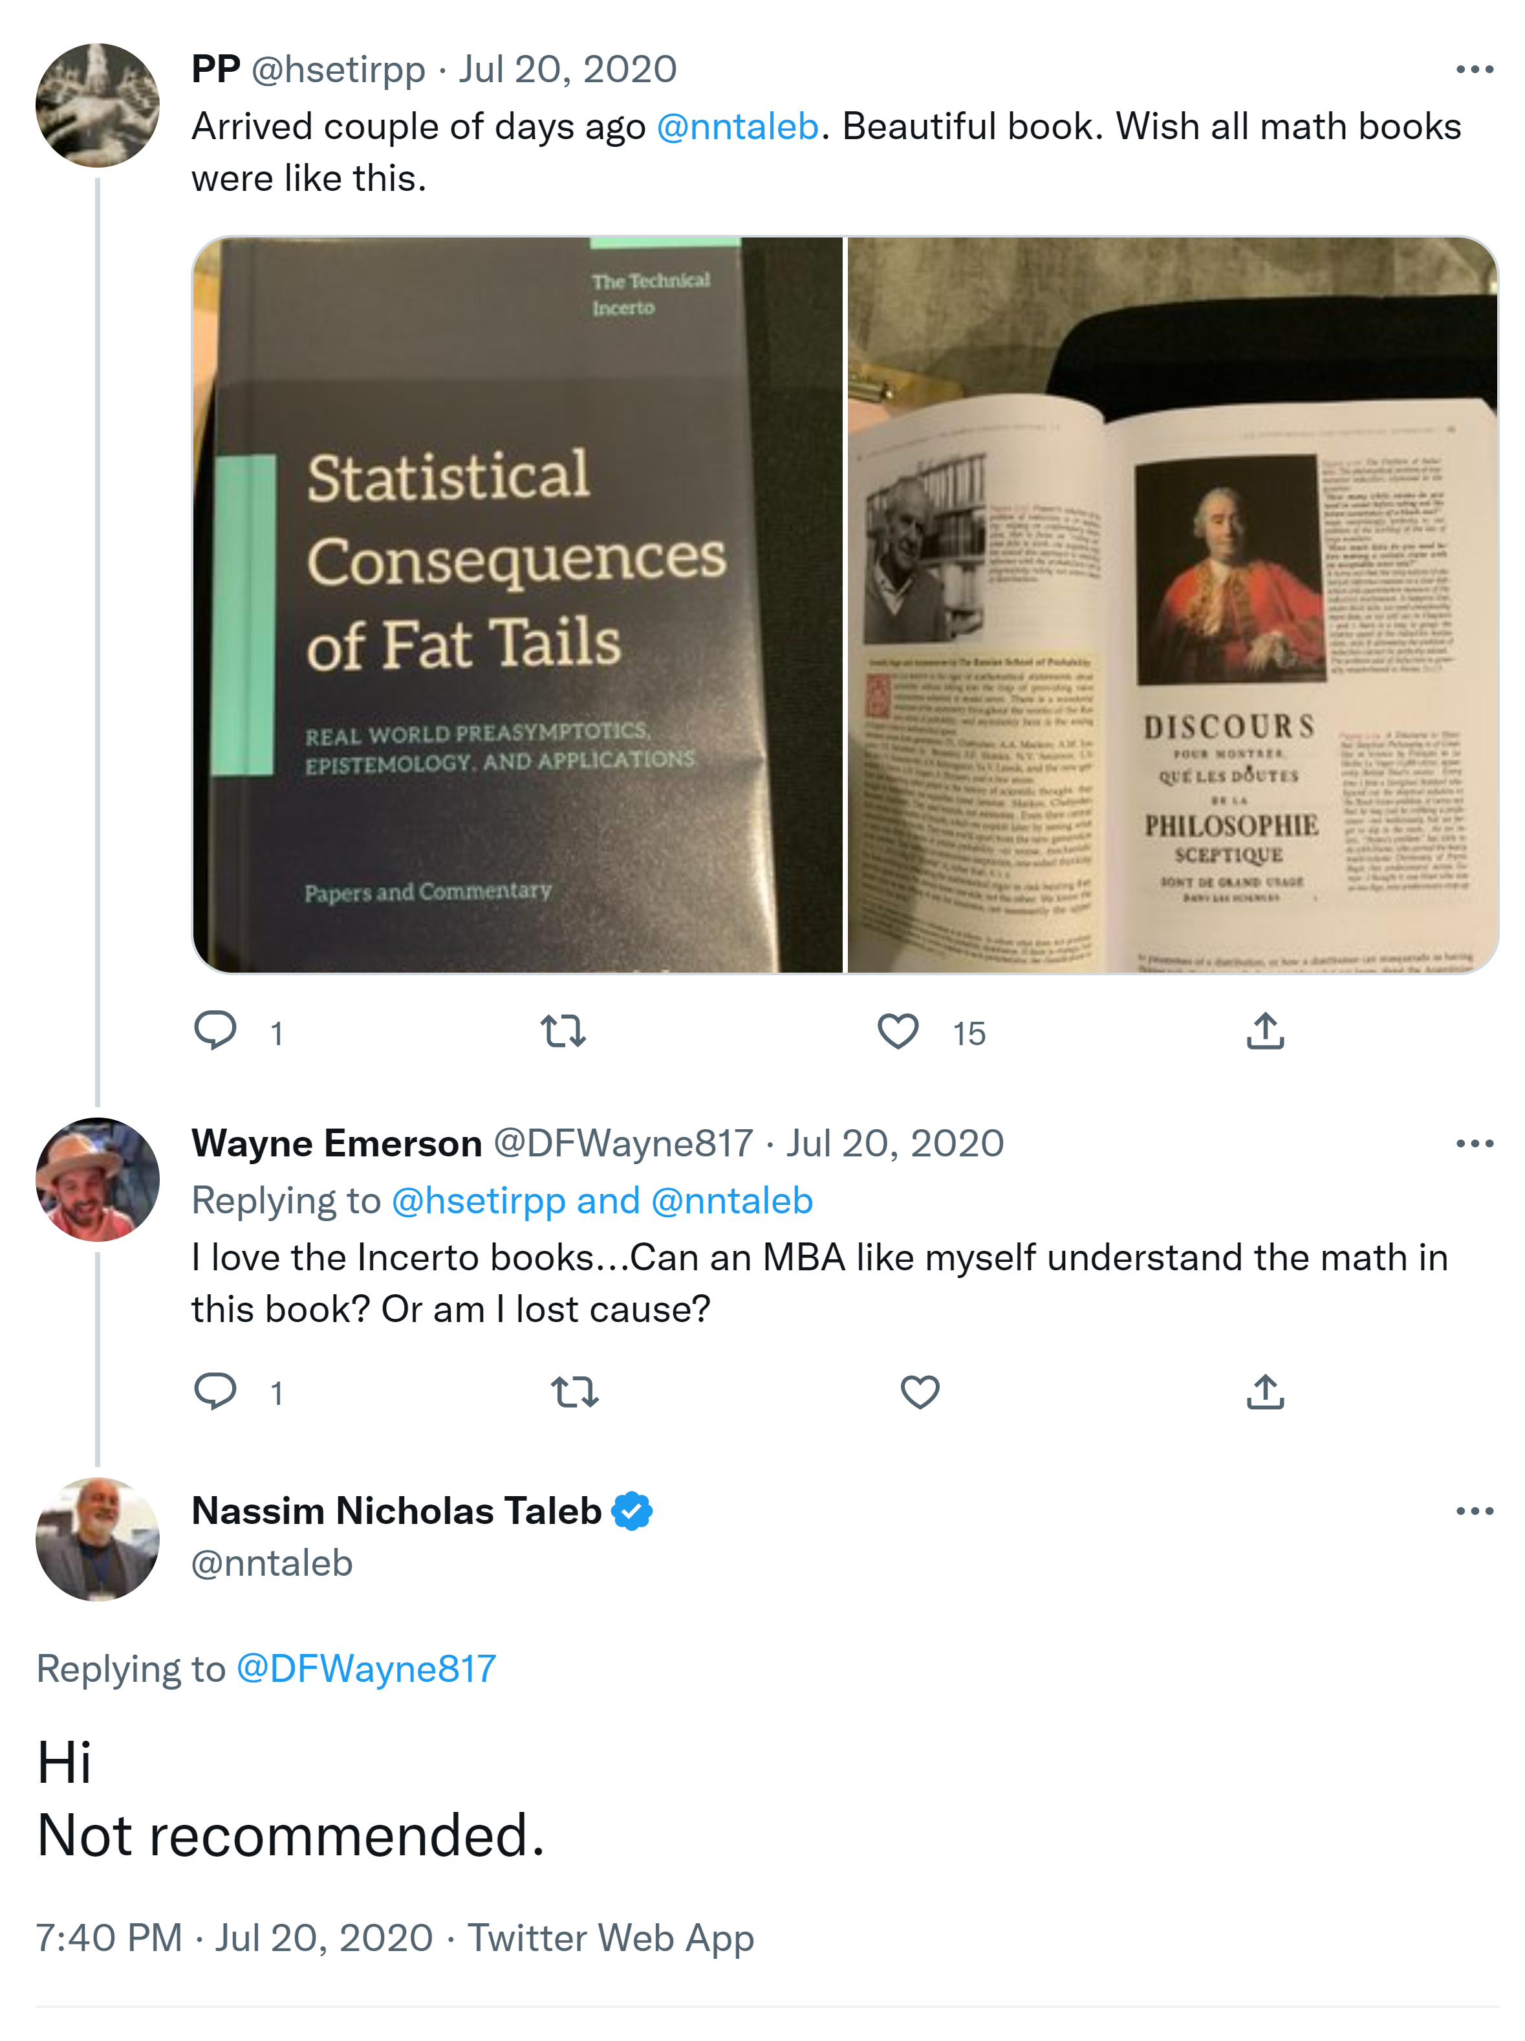The image size is (1525, 2041).
Task: Retweet Wayne Emerson's tweet
Action: point(574,1391)
